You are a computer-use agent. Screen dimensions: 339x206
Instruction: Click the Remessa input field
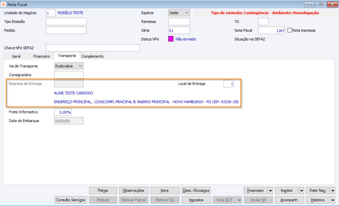tap(179, 22)
